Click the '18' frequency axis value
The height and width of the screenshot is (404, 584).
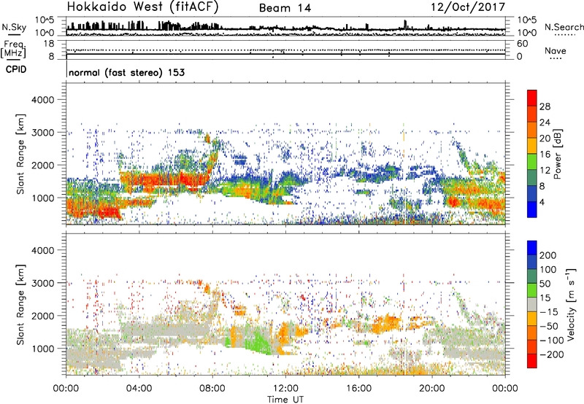[49, 44]
